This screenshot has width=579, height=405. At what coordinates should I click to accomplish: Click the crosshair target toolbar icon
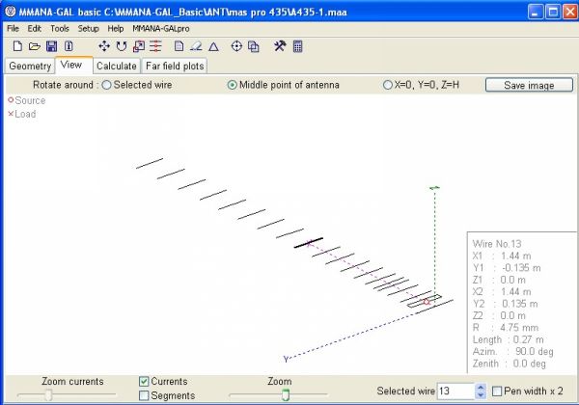coord(236,46)
